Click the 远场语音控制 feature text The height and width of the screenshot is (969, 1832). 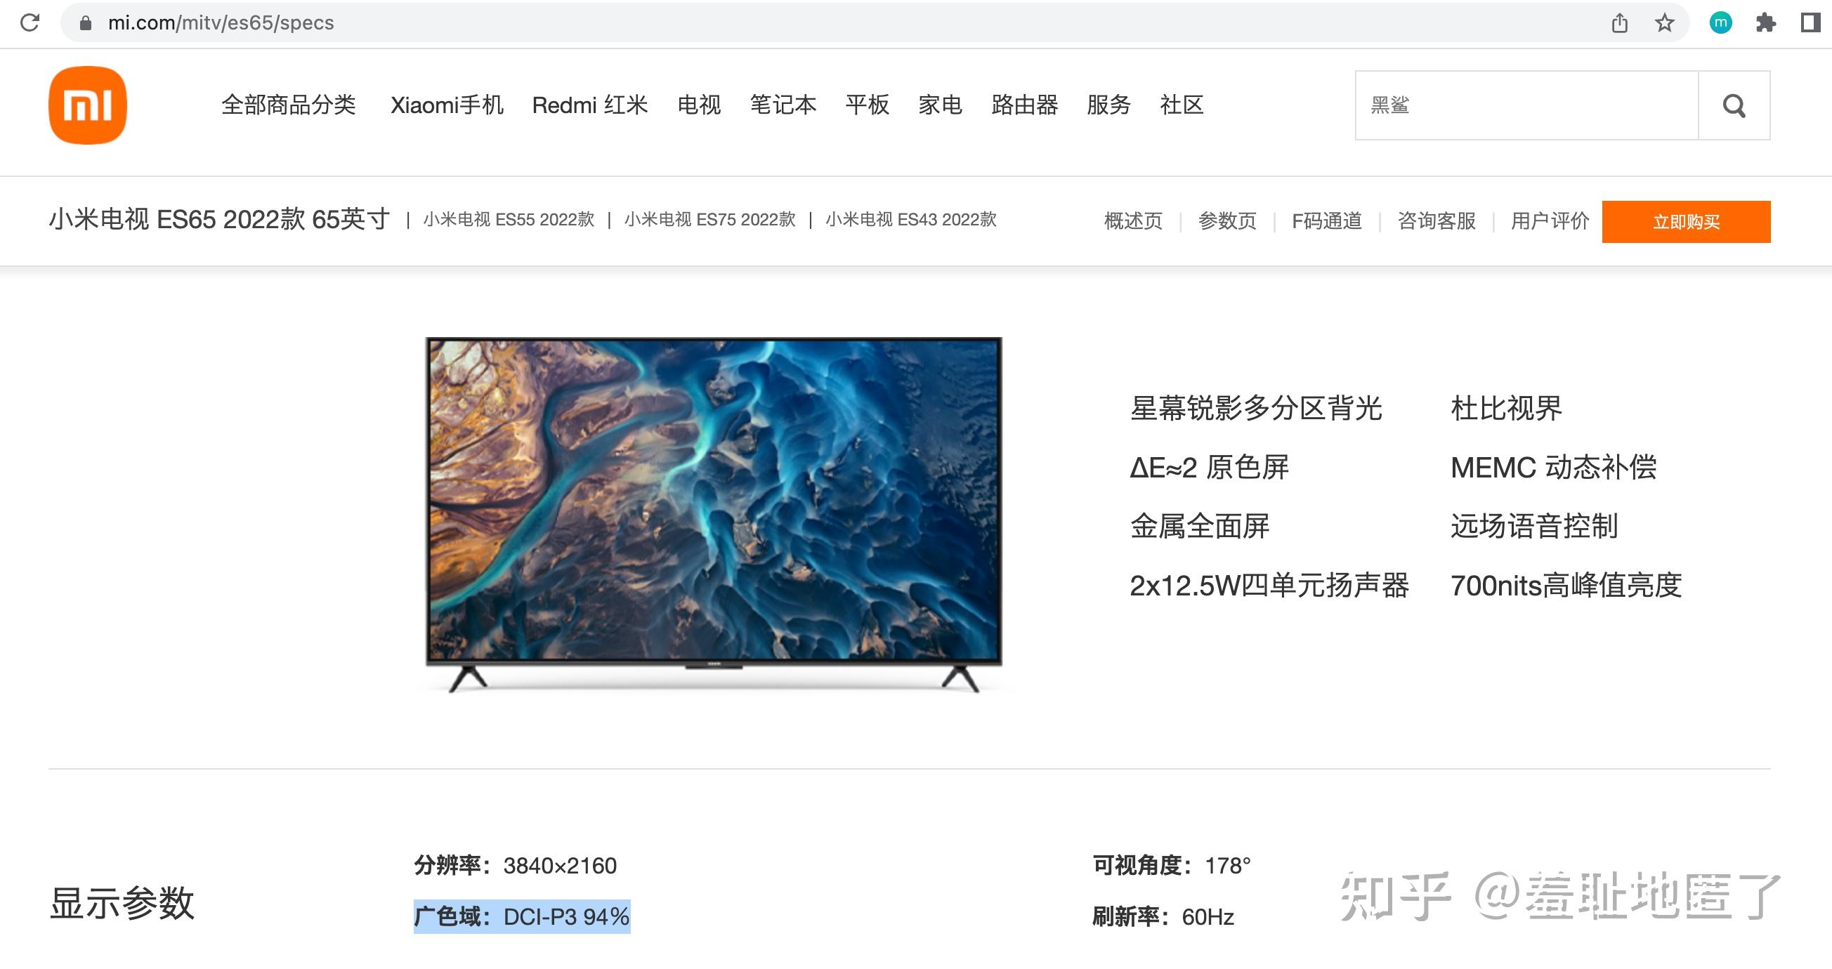[1534, 527]
